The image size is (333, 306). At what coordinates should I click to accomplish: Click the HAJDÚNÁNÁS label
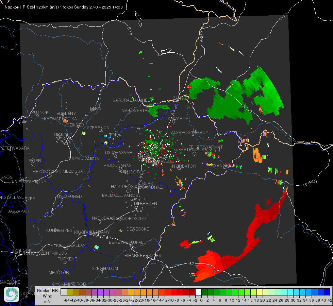coord(117,165)
